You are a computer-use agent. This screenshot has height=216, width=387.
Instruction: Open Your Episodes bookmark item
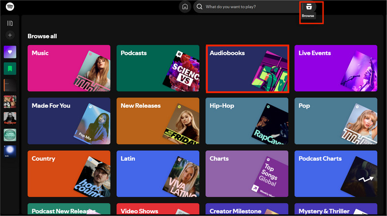(x=10, y=68)
